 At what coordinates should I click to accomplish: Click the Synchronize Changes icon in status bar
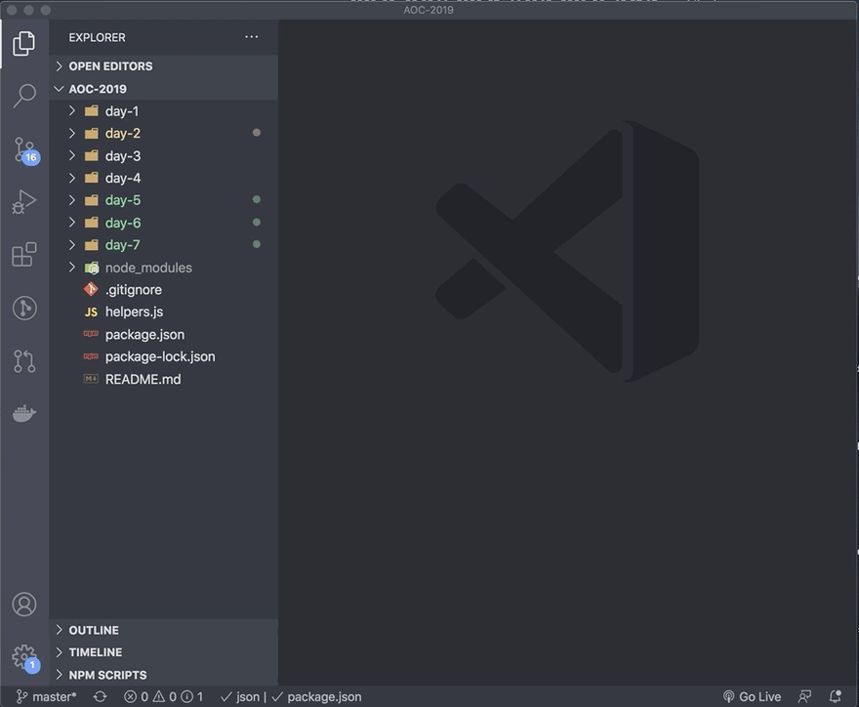[100, 696]
